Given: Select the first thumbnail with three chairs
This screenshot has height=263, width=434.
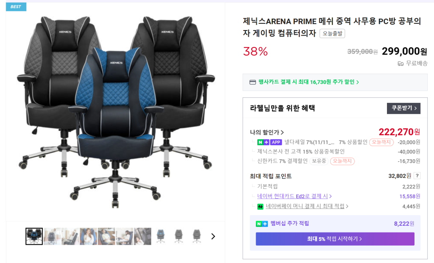Looking at the screenshot, I should (34, 236).
